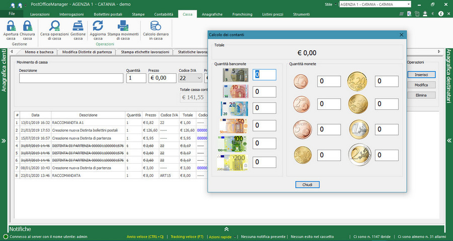Select the small euro icon in the ribbon corner
The image size is (453, 241).
[x=432, y=14]
